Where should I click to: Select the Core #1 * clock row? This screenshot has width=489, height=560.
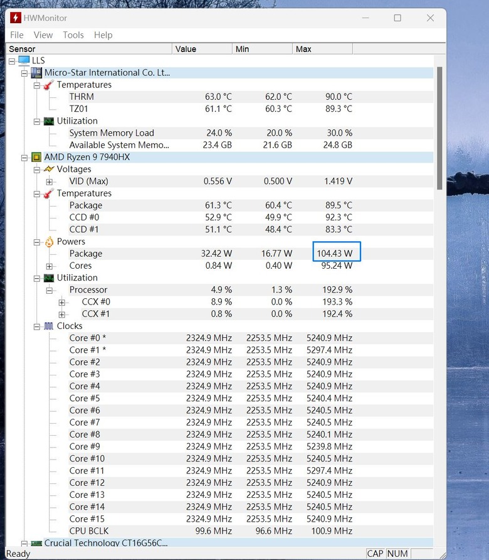click(x=251, y=350)
